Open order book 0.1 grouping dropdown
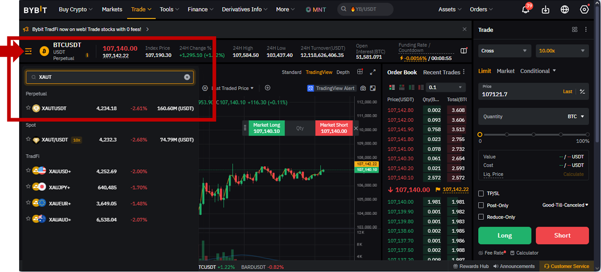 pos(446,88)
